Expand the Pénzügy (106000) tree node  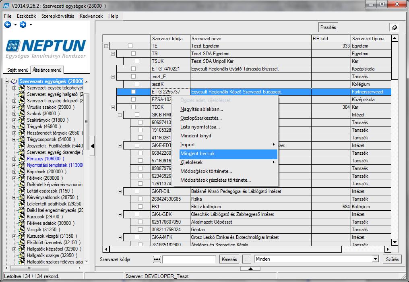14,159
